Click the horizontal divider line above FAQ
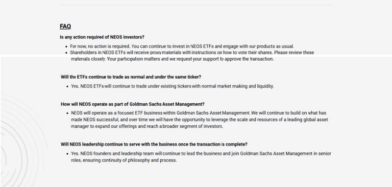392x187 pixels. (196, 5)
